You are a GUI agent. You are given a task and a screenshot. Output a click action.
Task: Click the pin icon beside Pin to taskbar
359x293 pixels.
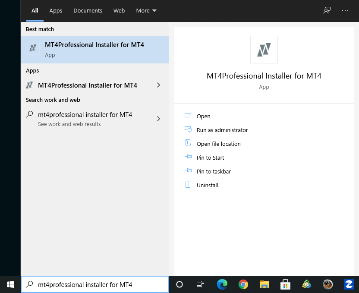tap(188, 170)
